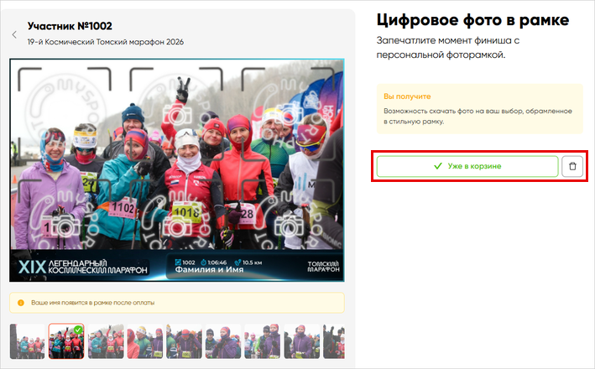
Task: Remove the item using the trash icon
Action: [x=572, y=166]
